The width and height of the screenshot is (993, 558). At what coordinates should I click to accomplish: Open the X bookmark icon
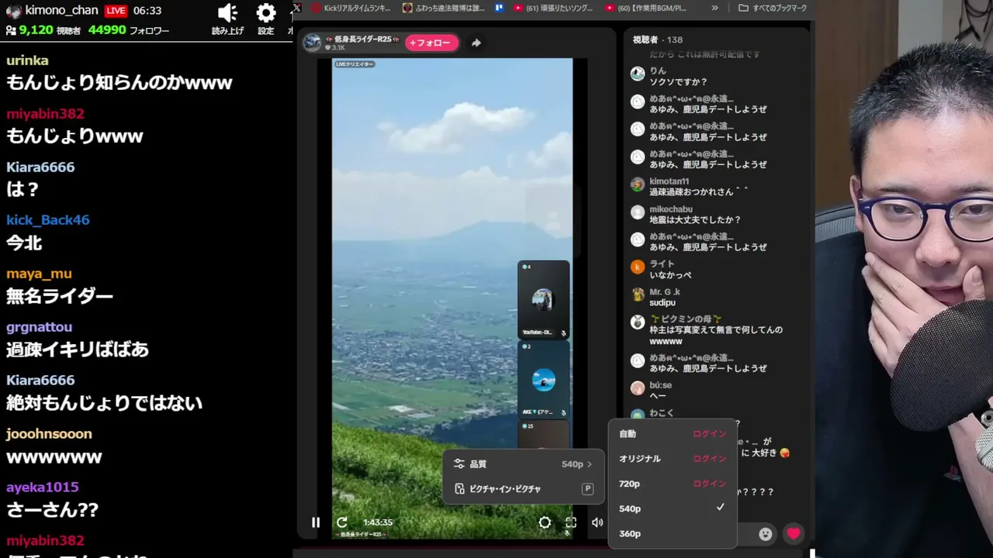tap(297, 8)
